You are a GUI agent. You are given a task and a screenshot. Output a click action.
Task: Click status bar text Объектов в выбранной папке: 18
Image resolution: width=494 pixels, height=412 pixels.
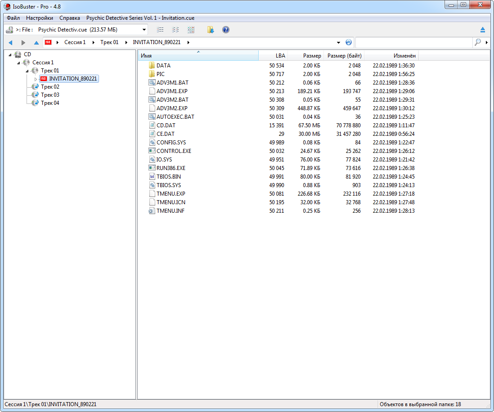(420, 404)
